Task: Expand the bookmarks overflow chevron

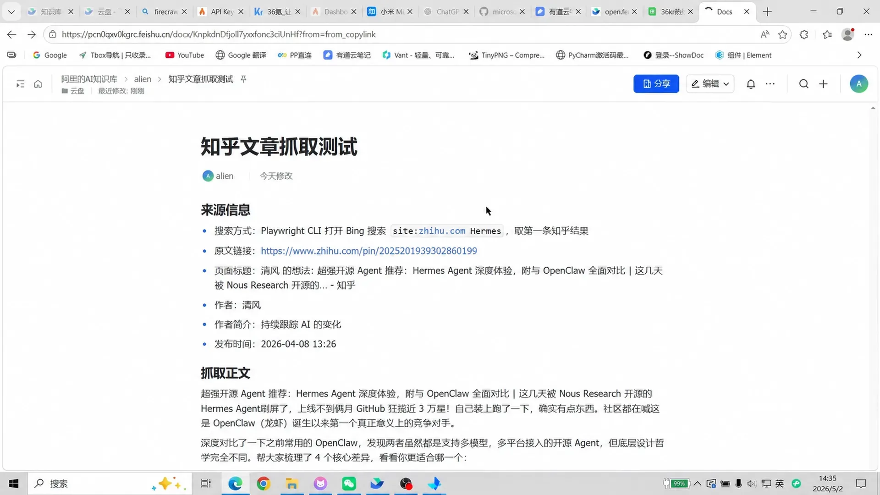Action: 859,55
